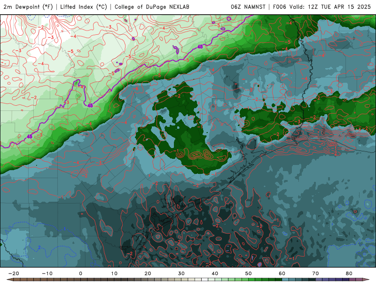376x282 pixels.
Task: Click the -7 lifted index contour label
Action: [x=132, y=81]
